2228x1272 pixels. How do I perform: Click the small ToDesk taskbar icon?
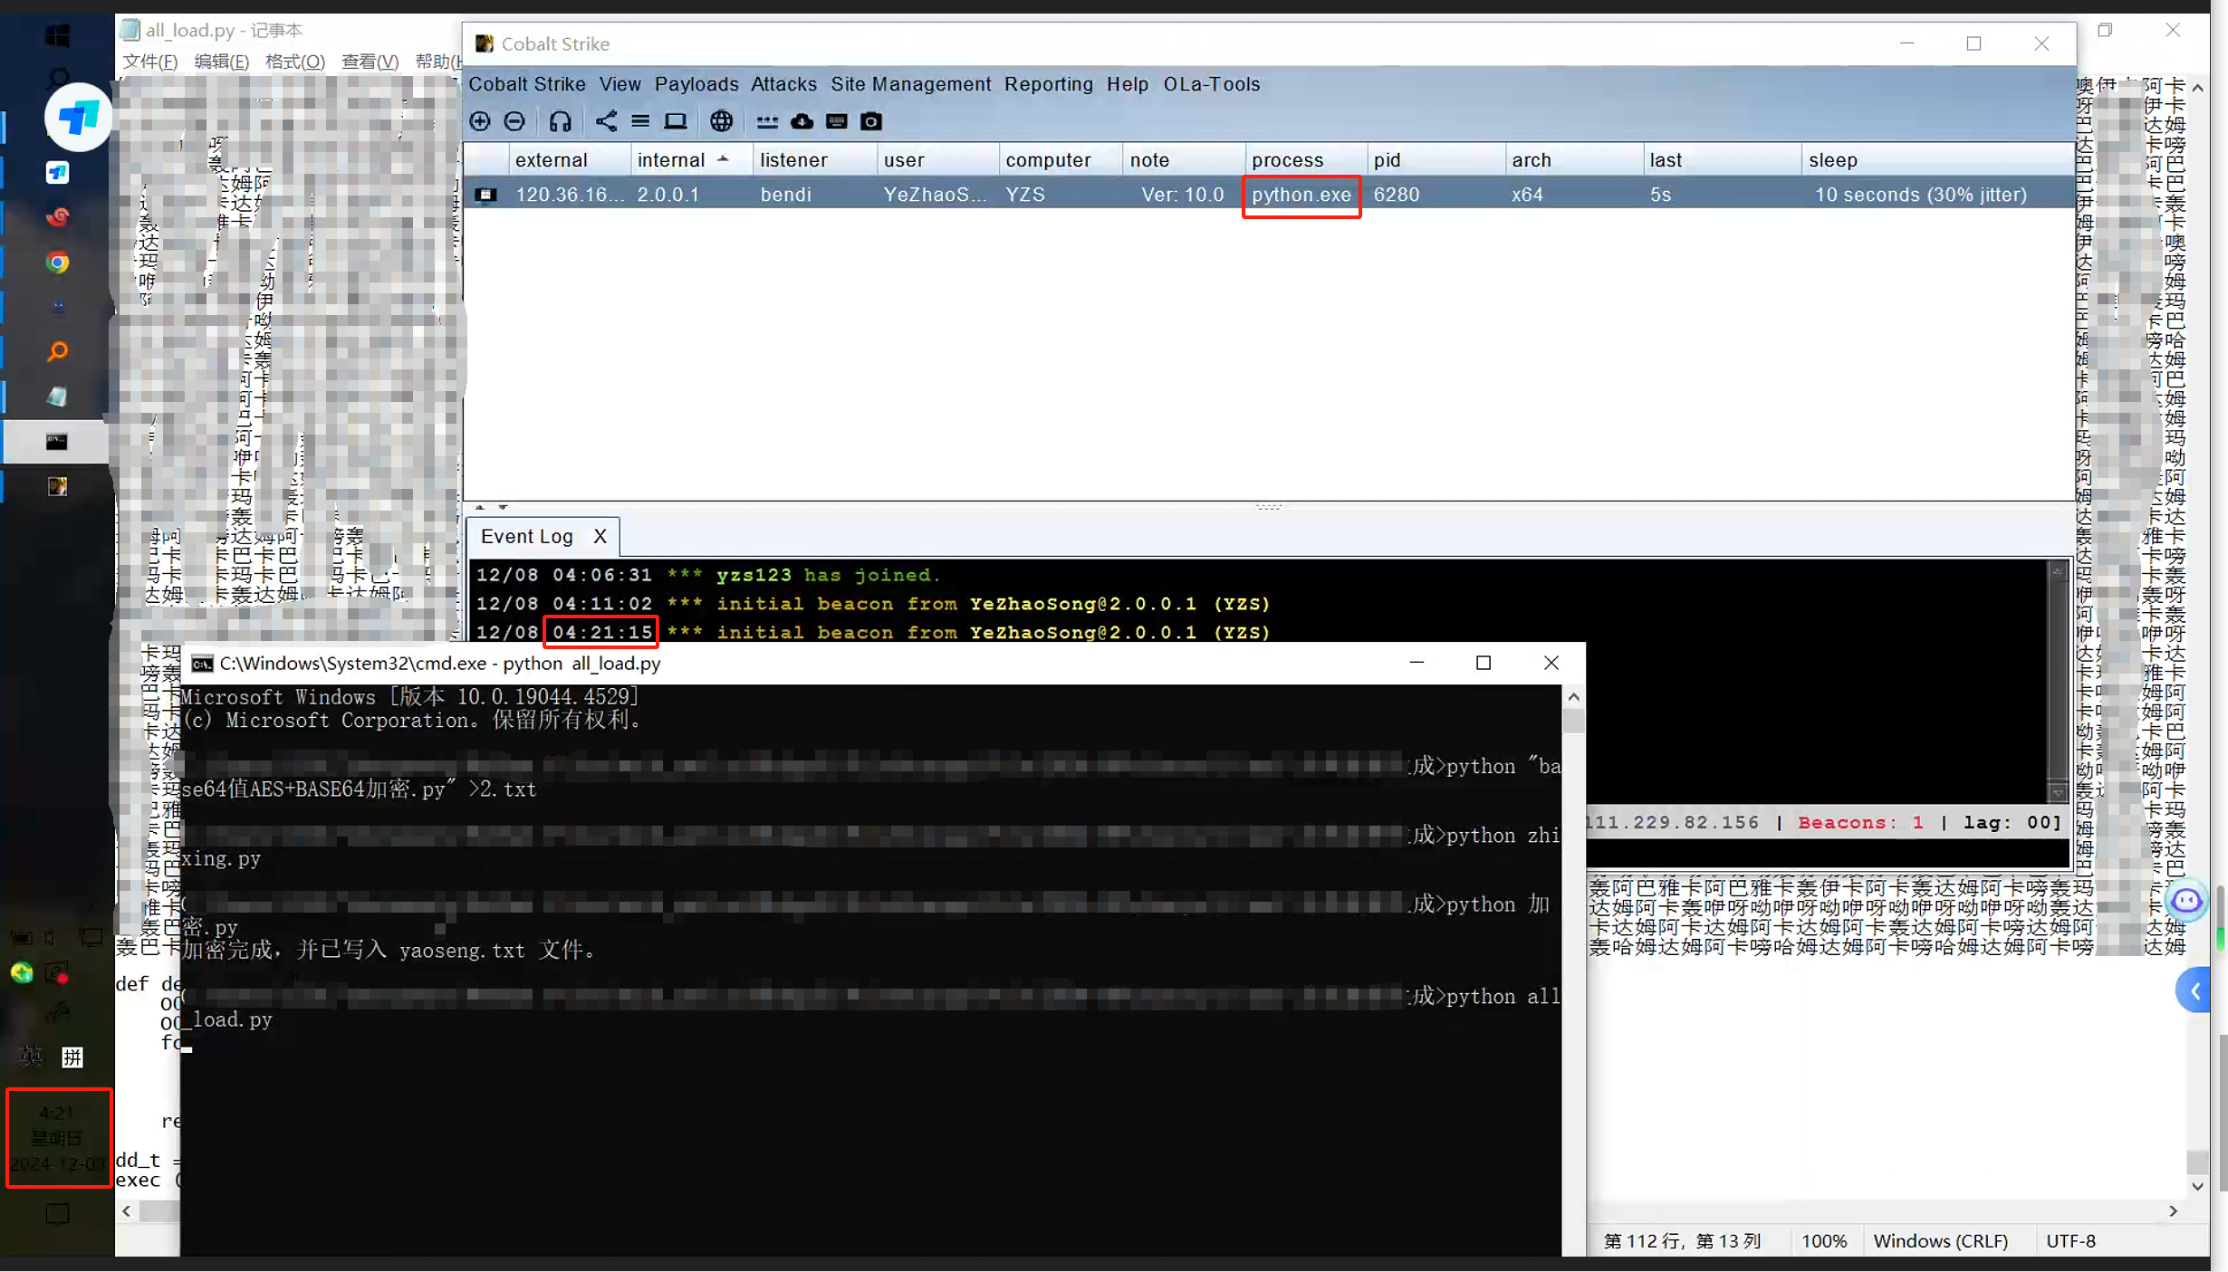coord(57,173)
